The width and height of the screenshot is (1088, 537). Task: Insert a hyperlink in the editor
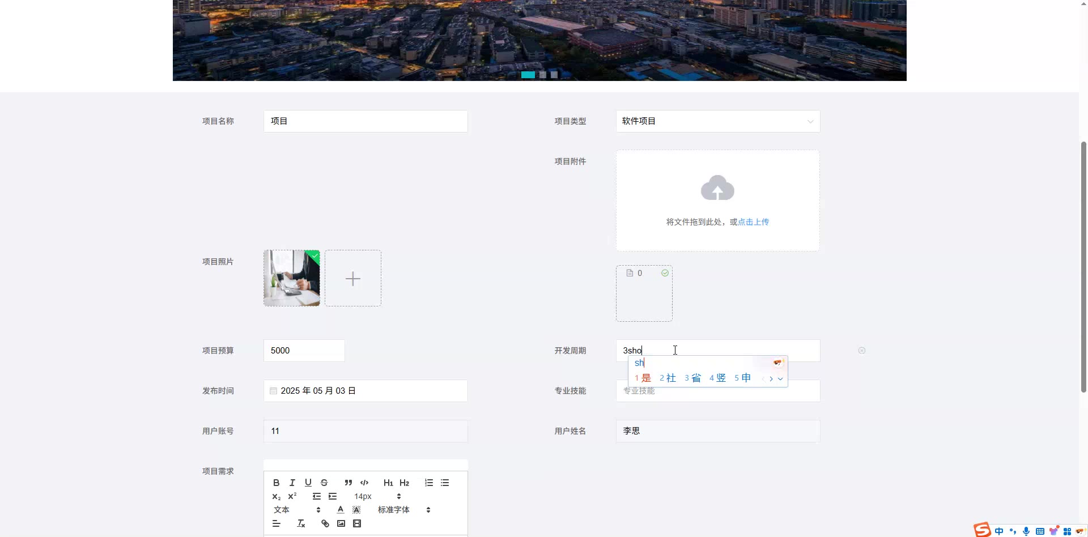325,523
